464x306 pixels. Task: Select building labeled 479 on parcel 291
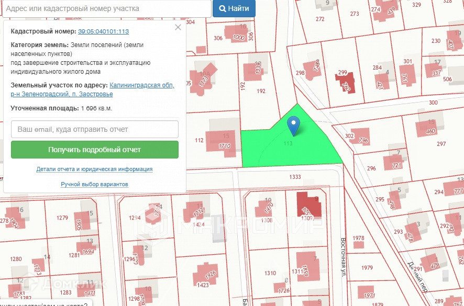point(430,263)
